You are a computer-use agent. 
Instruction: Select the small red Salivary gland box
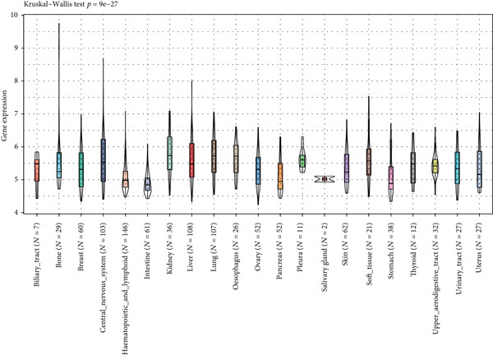[325, 179]
